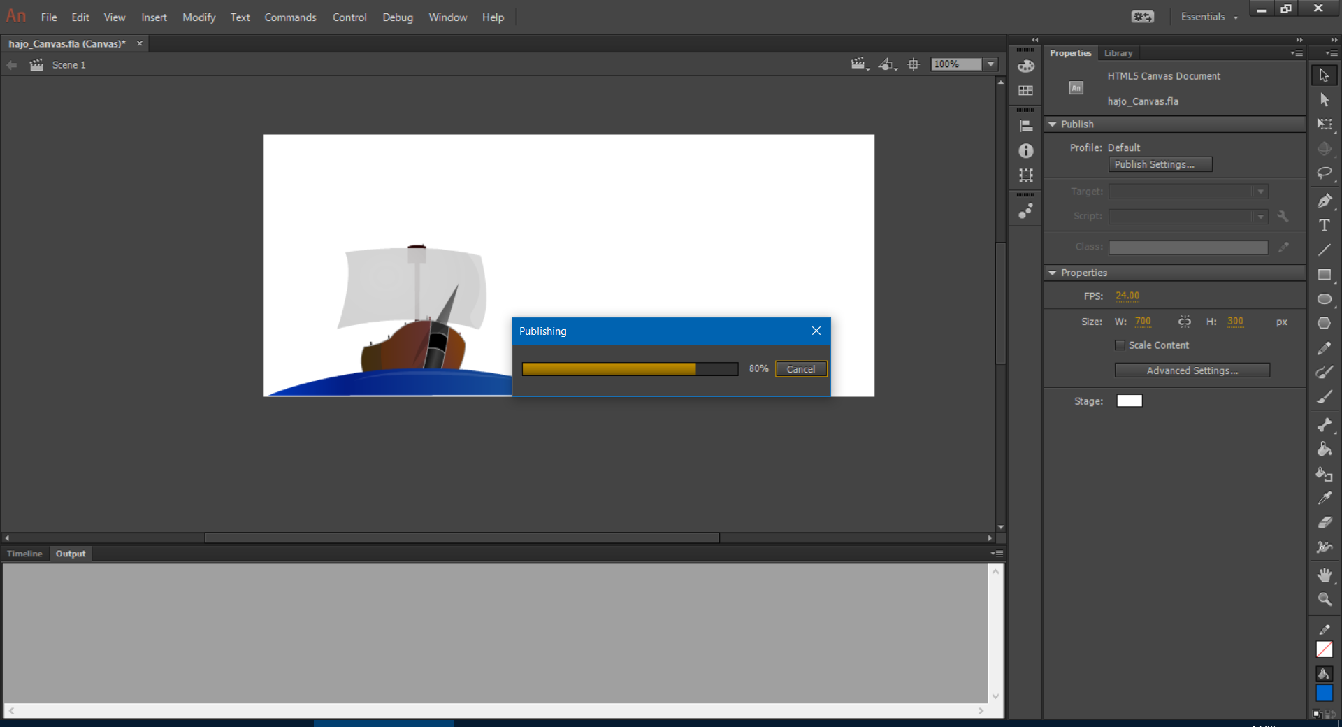Select the Zoom magnifier tool
The image size is (1342, 727).
[x=1324, y=600]
